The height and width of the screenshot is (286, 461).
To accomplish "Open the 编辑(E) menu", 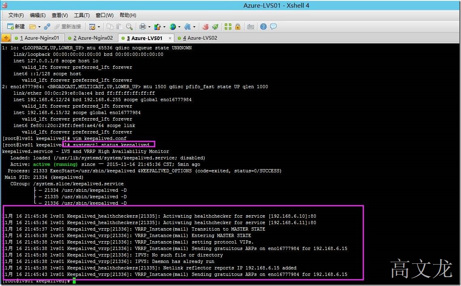I will tap(38, 15).
